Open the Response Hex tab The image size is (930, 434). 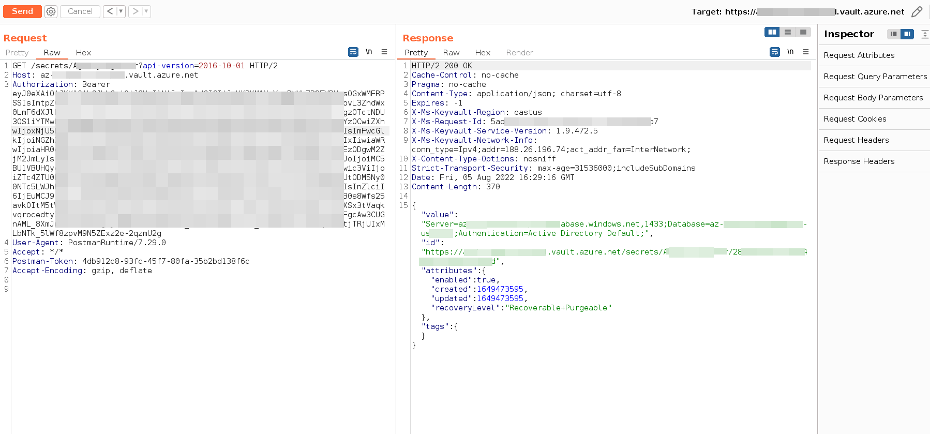click(483, 53)
